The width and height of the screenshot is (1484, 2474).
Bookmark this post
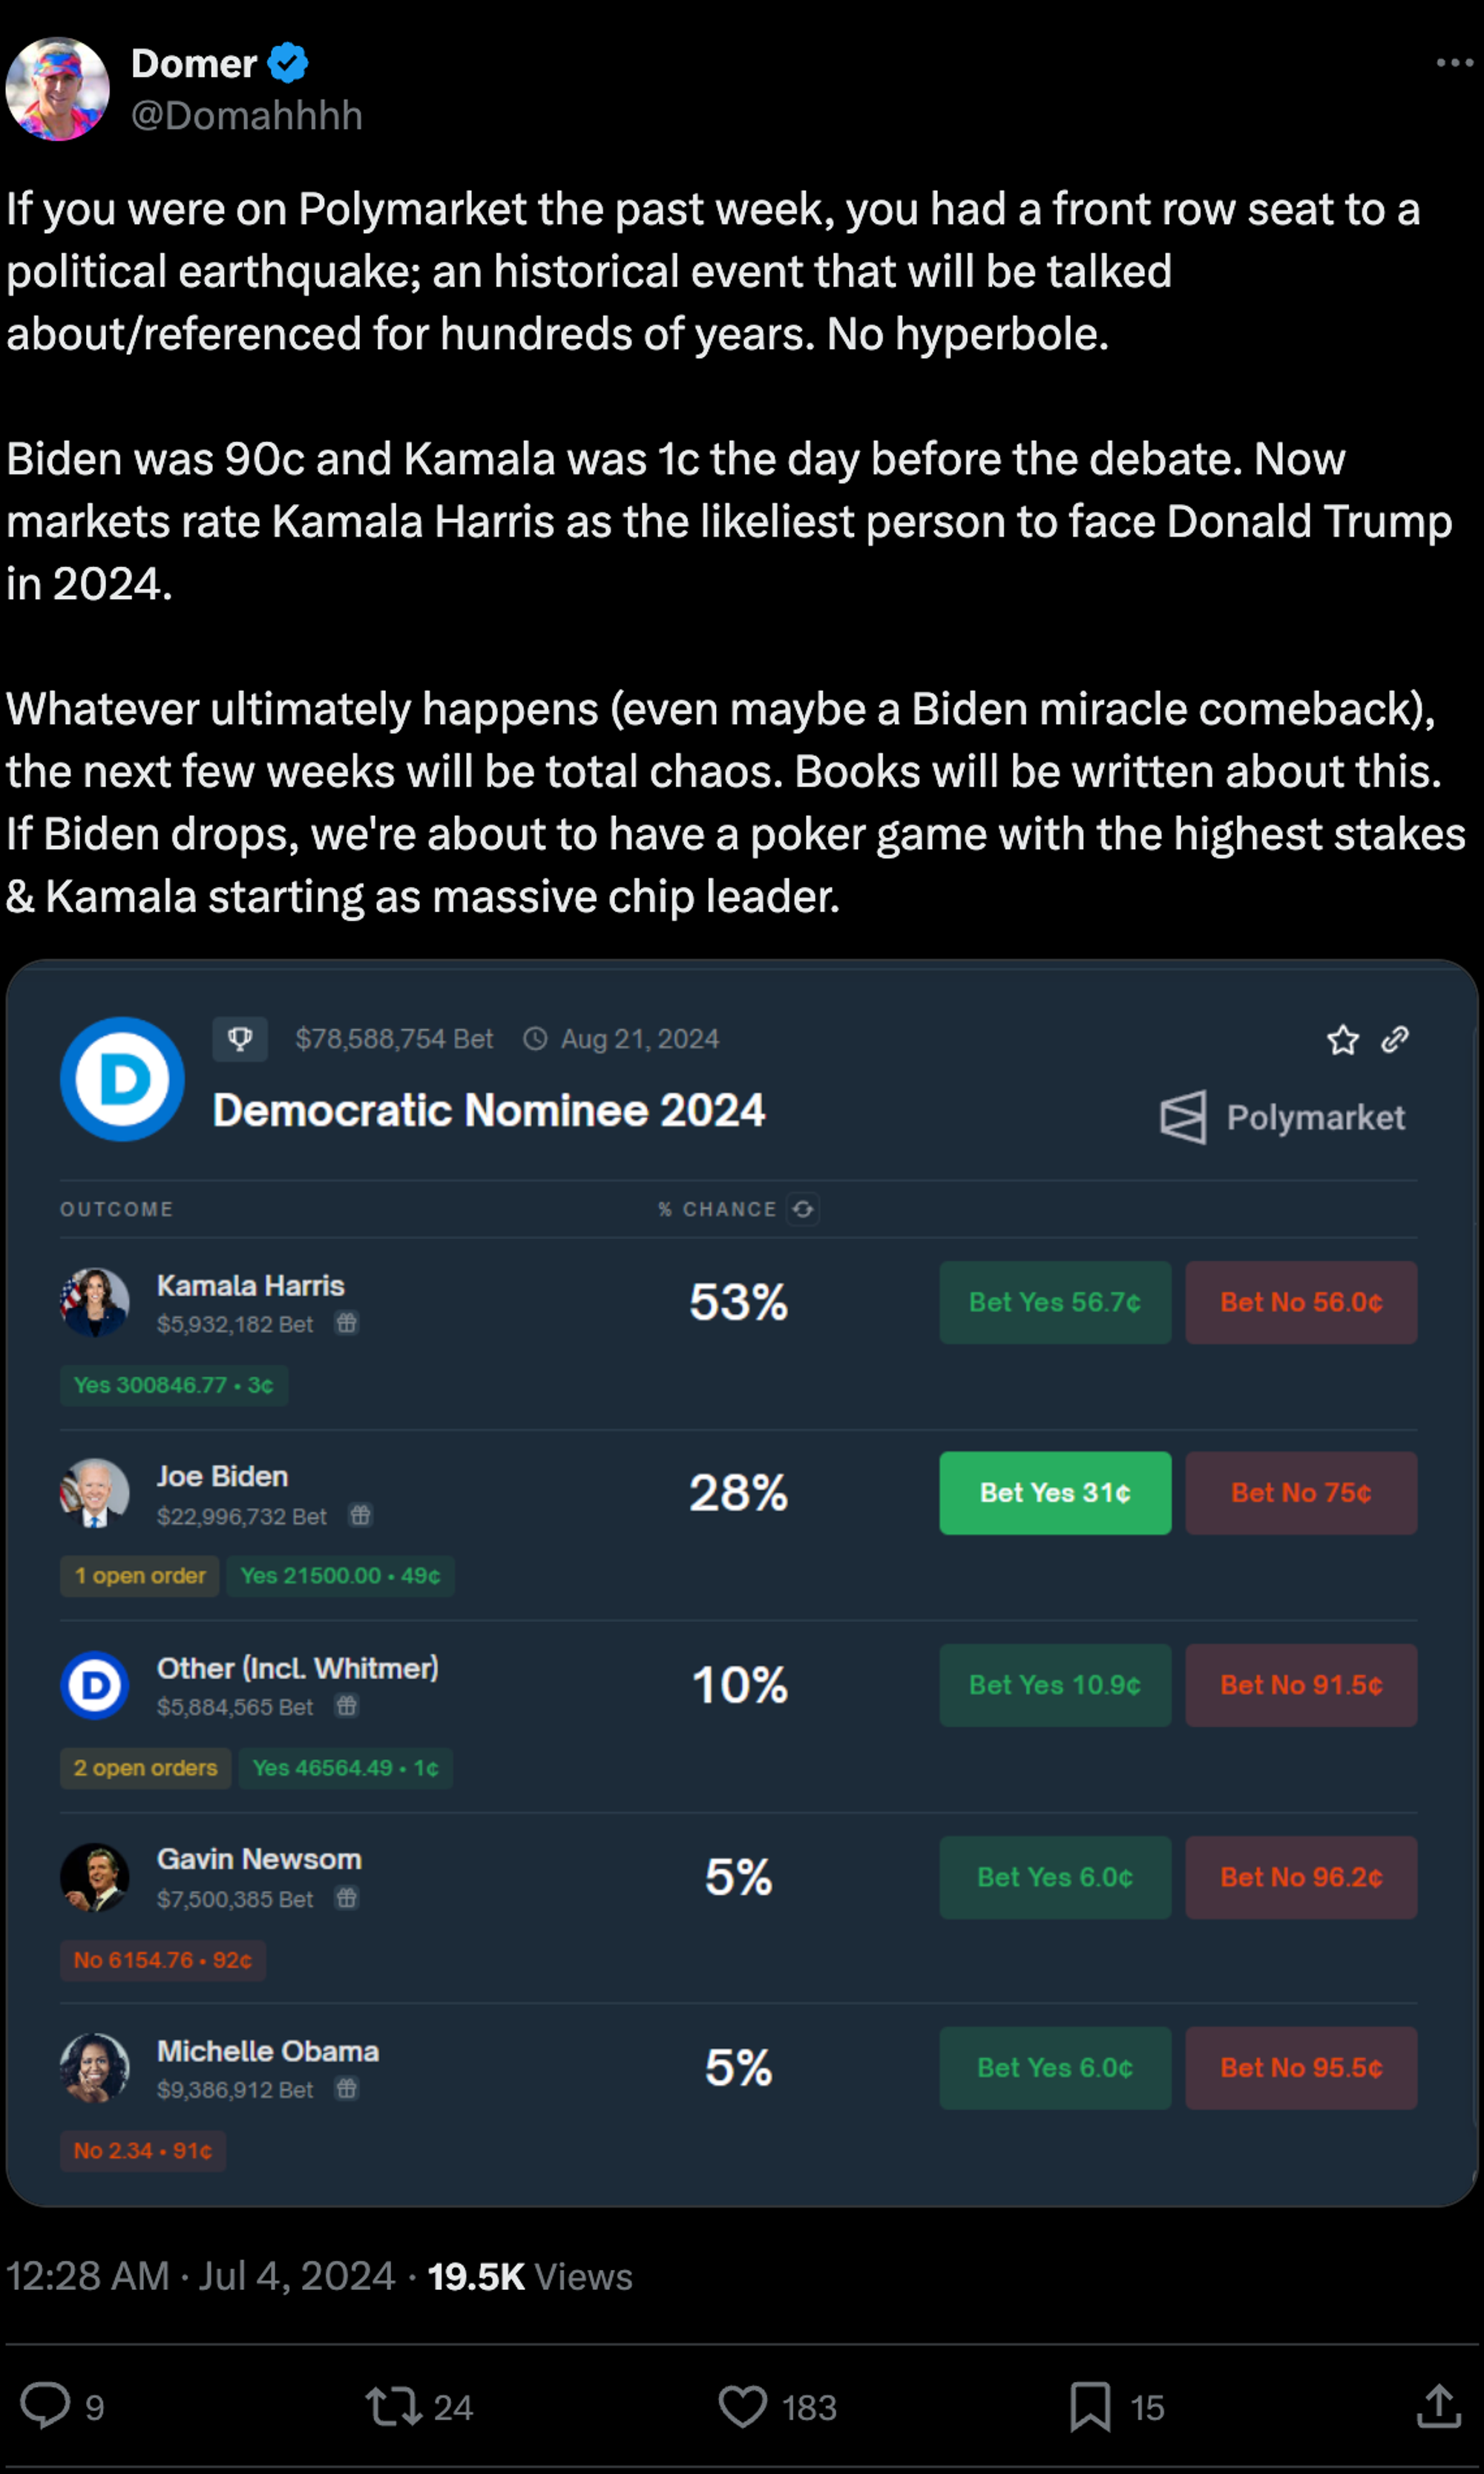tap(1089, 2406)
